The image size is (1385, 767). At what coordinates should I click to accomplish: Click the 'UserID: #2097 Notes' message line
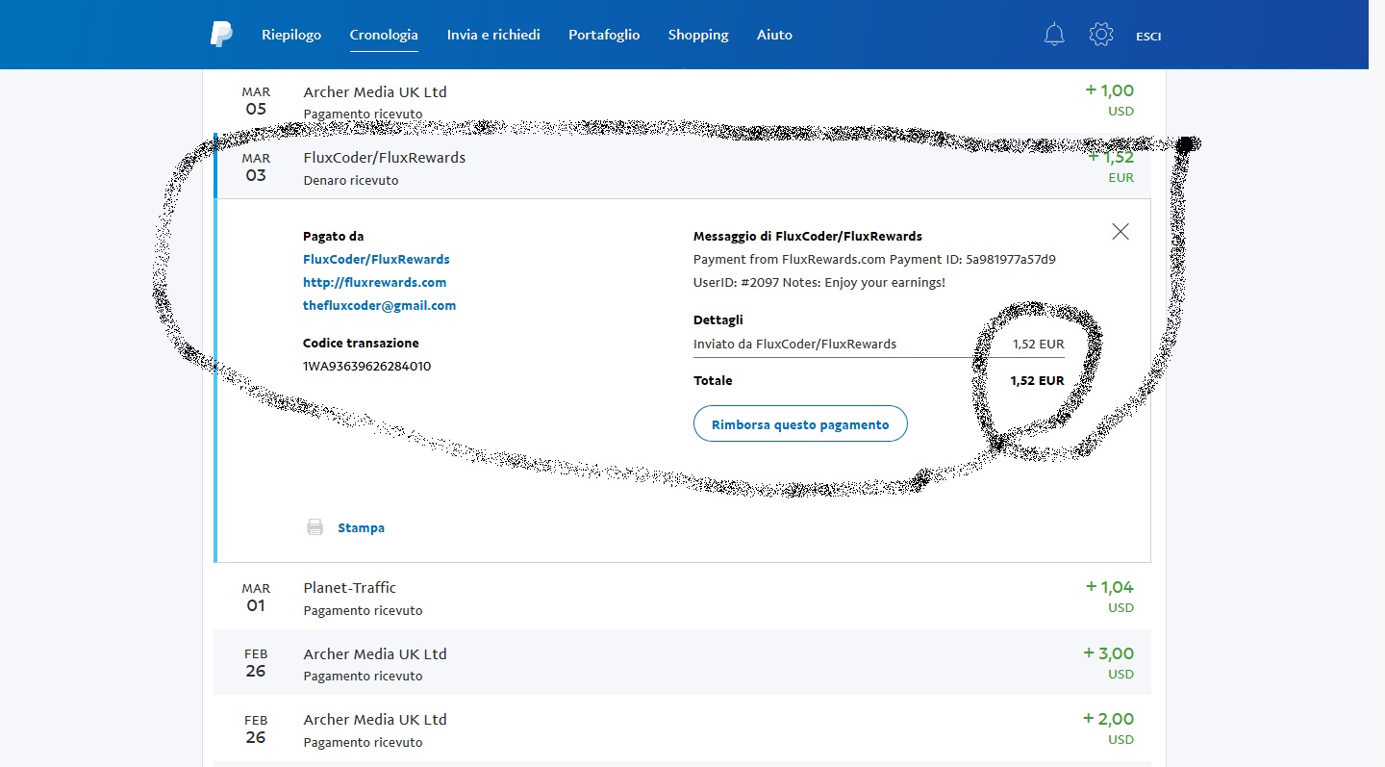pos(819,282)
